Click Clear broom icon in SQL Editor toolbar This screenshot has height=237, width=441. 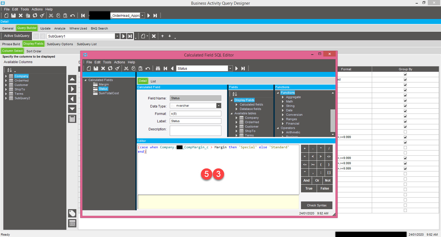(x=117, y=68)
